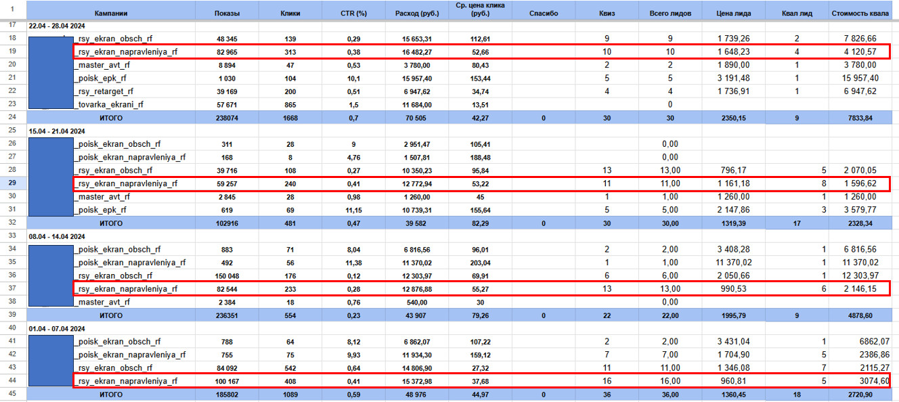Select impressions total 238074
This screenshot has height=402, width=899.
pos(227,118)
